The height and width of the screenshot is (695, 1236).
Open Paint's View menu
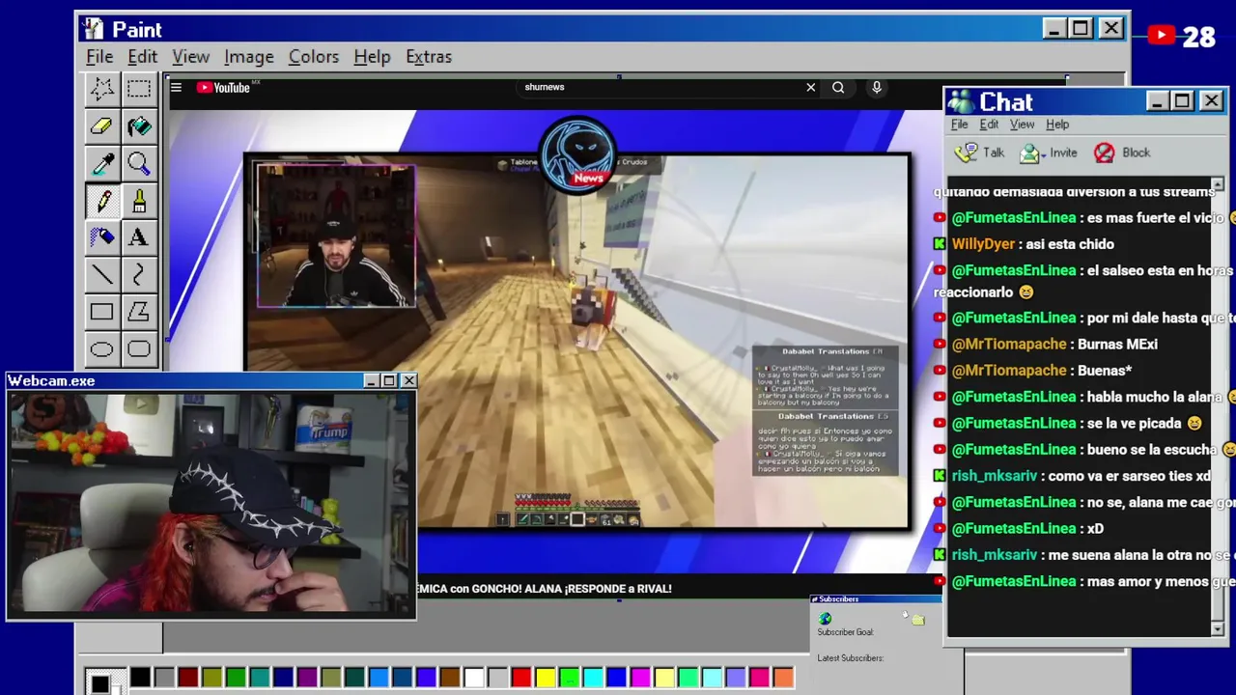click(x=190, y=57)
